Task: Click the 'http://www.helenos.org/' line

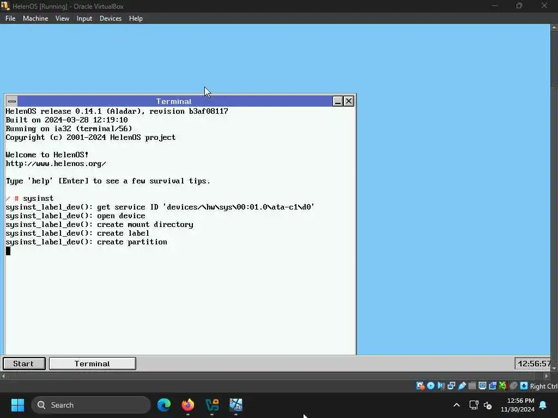Action: [x=56, y=163]
